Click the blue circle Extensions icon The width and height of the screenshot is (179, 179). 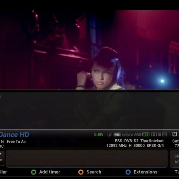(x=128, y=172)
